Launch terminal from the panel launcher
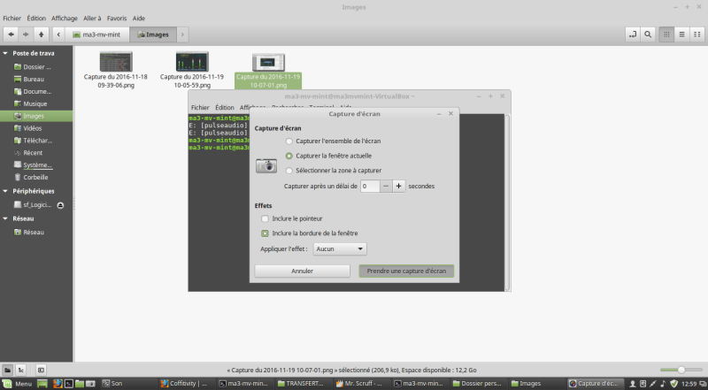Viewport: 708px width, 390px height. coord(69,384)
